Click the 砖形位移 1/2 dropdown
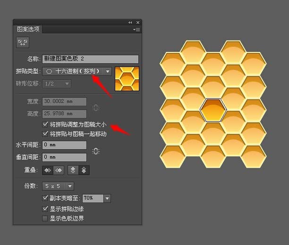289x245 pixels. click(57, 84)
